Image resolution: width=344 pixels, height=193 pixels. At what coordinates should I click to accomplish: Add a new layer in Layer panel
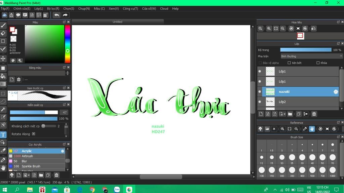click(x=261, y=114)
